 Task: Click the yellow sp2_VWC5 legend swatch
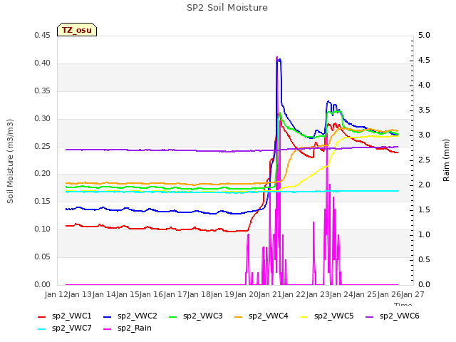[x=304, y=316]
